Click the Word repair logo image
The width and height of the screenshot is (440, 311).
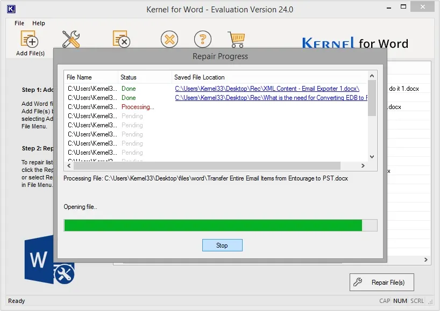tap(49, 259)
